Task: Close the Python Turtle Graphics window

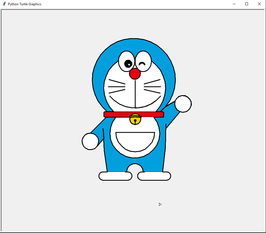Action: [x=259, y=4]
